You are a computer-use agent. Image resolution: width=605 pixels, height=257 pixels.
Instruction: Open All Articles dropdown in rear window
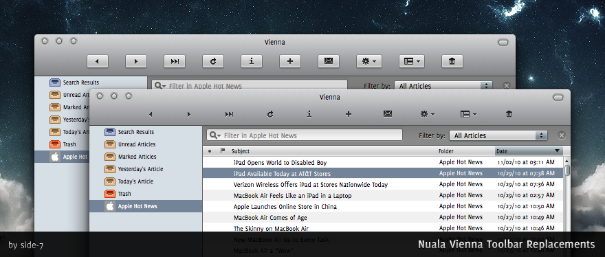click(443, 85)
